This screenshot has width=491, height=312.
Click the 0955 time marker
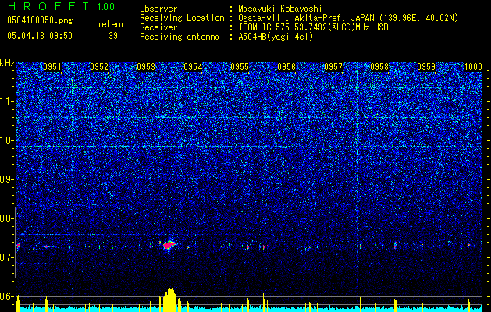[240, 67]
